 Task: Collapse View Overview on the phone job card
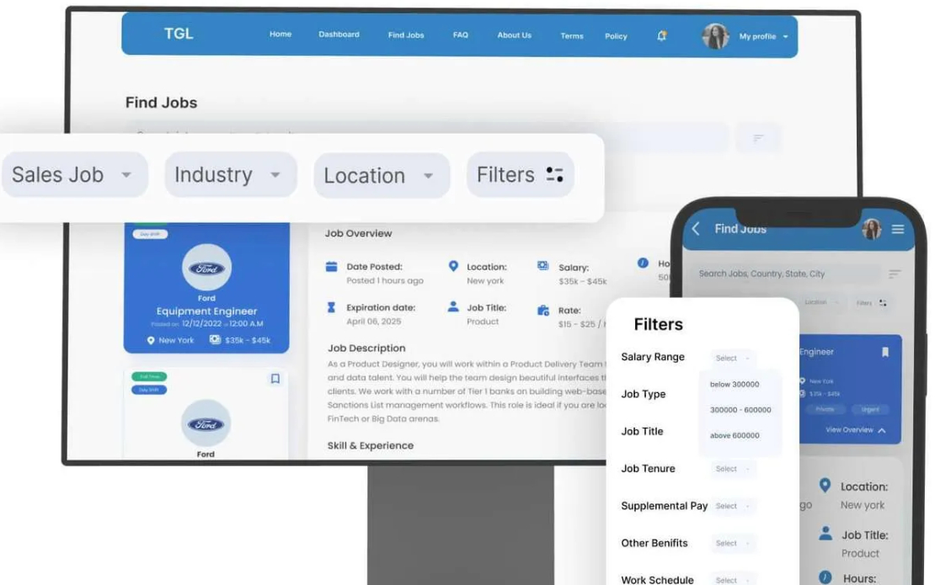pyautogui.click(x=855, y=429)
